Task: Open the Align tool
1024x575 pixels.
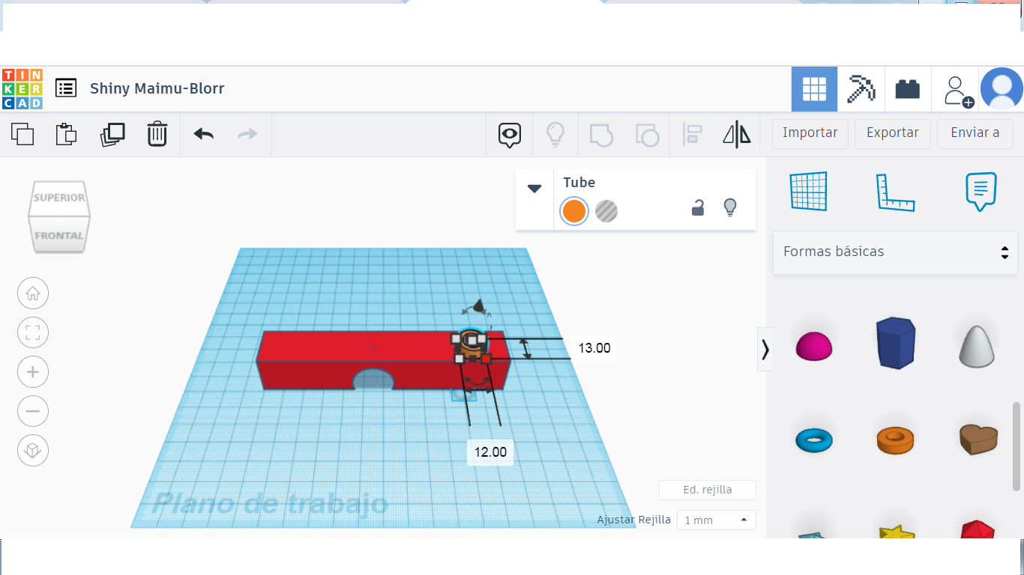Action: [692, 135]
